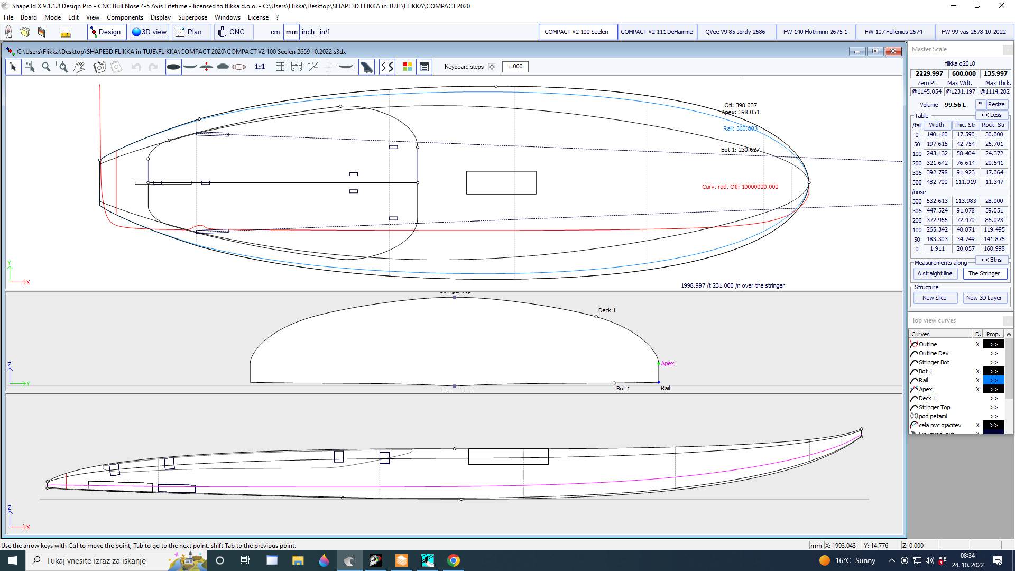Screen dimensions: 1015x571
Task: Toggle display X for Outline curve
Action: [x=977, y=344]
